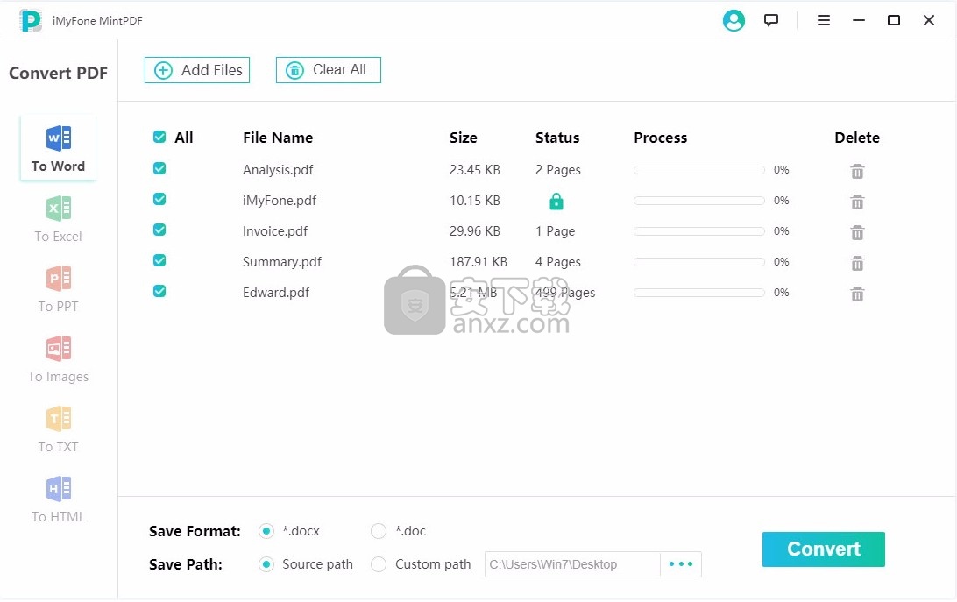Image resolution: width=957 pixels, height=602 pixels.
Task: Uncheck the Summary.pdf checkbox
Action: point(159,260)
